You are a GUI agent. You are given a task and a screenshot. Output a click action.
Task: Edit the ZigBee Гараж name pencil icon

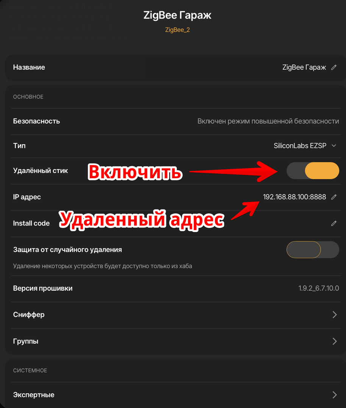click(334, 67)
